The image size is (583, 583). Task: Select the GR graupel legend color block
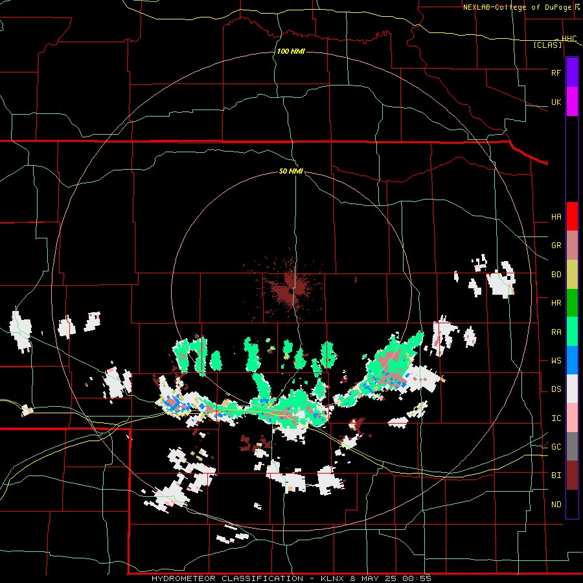[572, 246]
